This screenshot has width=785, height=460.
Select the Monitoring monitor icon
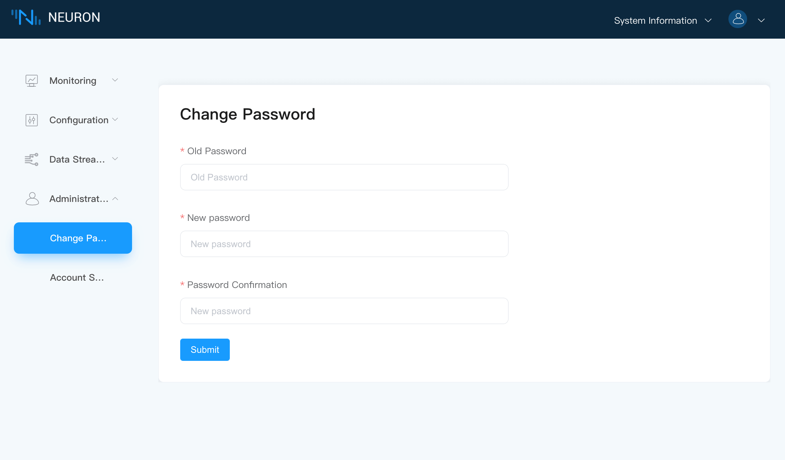31,81
